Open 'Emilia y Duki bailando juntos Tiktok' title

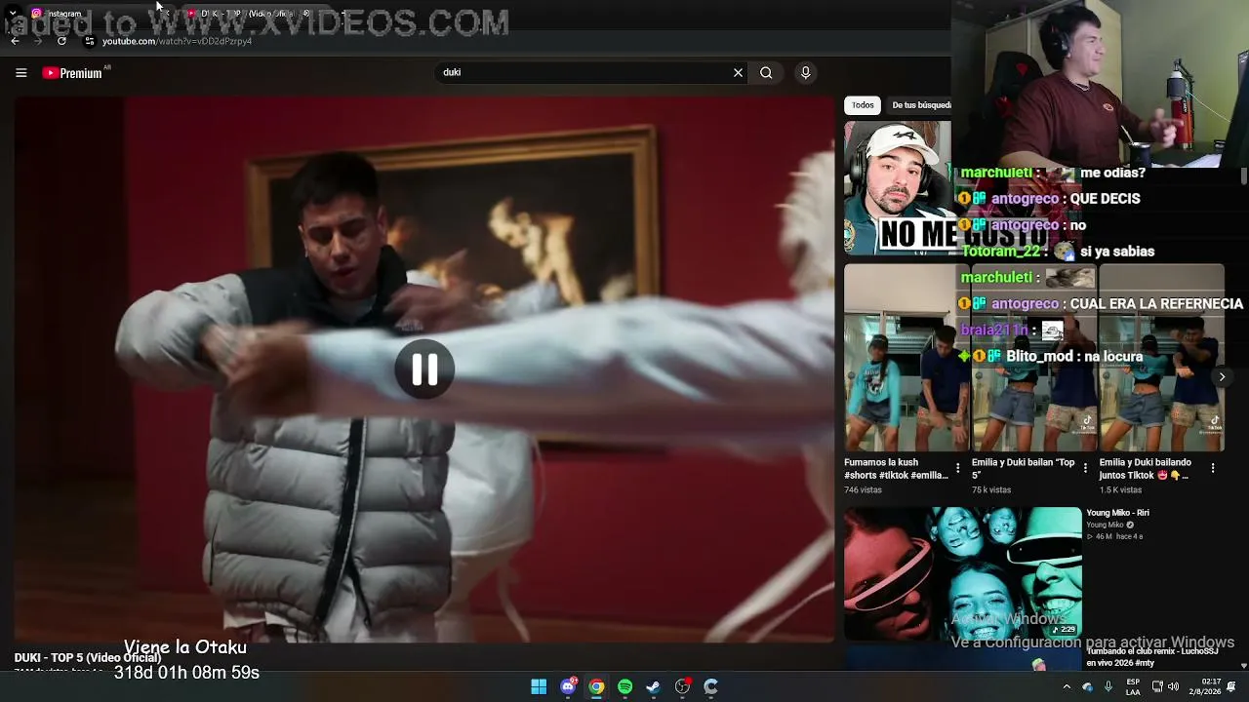click(1146, 469)
